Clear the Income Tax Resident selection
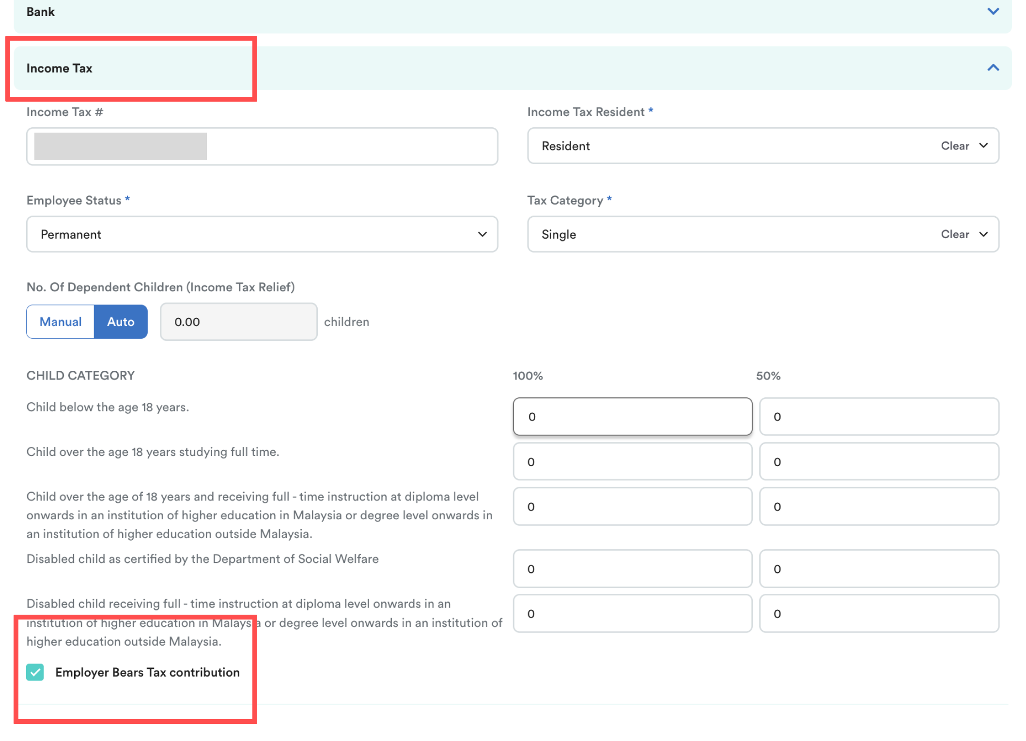This screenshot has height=741, width=1026. pos(954,146)
